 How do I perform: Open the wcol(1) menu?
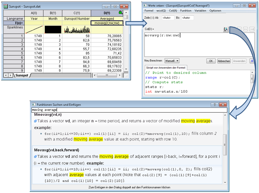(x=161, y=11)
